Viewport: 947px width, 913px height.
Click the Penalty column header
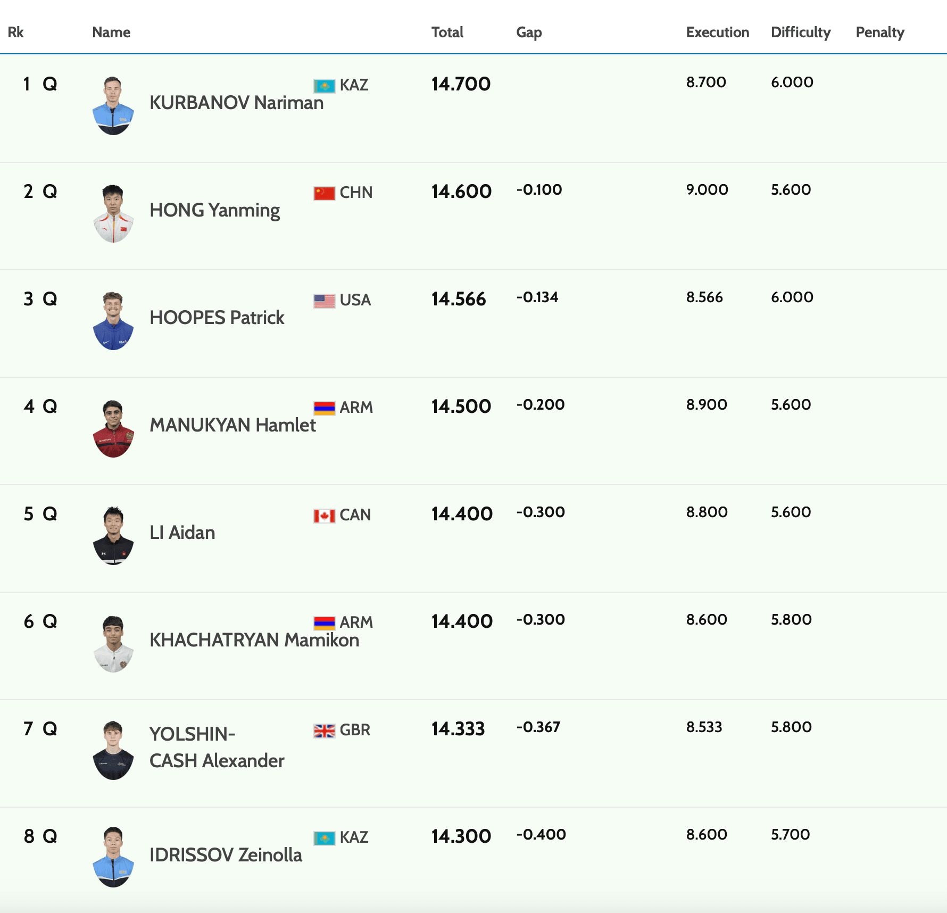pos(879,32)
